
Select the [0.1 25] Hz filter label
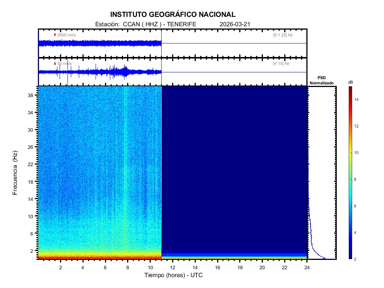point(283,35)
